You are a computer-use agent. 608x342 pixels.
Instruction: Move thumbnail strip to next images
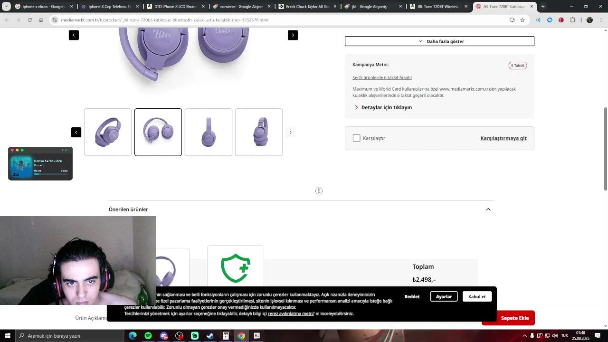click(290, 132)
